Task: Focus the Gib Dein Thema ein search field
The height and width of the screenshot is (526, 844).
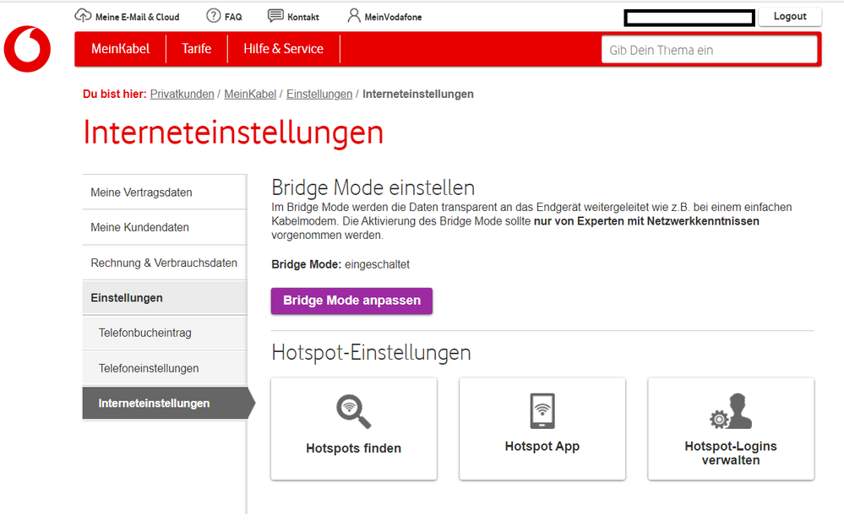Action: (x=709, y=50)
